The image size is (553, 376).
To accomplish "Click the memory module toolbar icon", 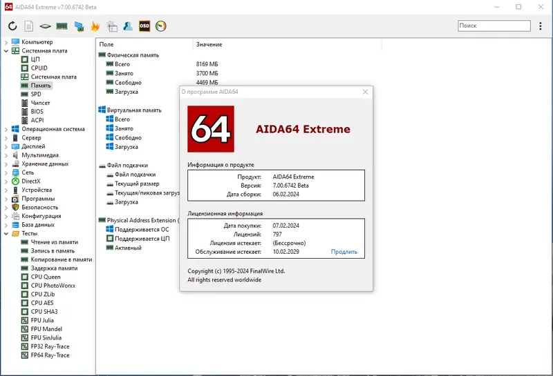I will click(x=62, y=26).
